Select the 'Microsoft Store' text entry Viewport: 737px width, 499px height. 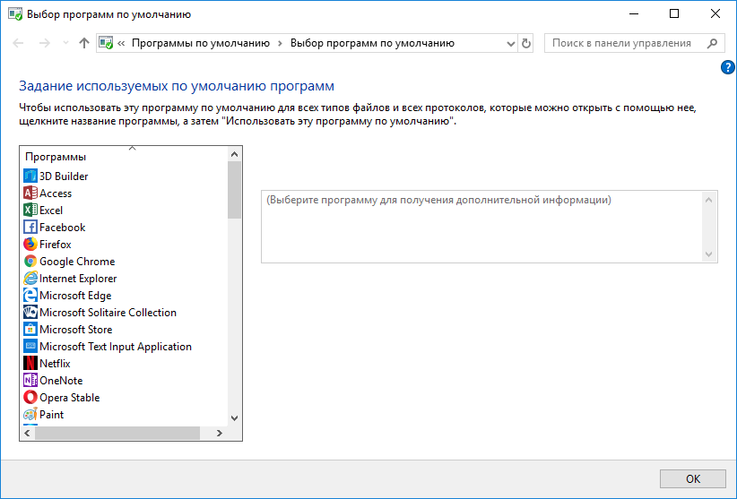point(75,329)
